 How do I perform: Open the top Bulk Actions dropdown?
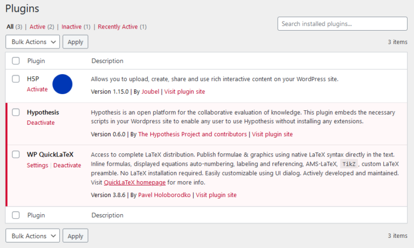(x=32, y=41)
